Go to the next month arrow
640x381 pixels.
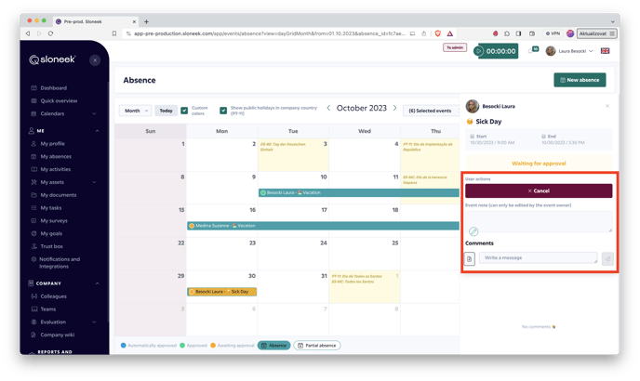click(x=394, y=108)
